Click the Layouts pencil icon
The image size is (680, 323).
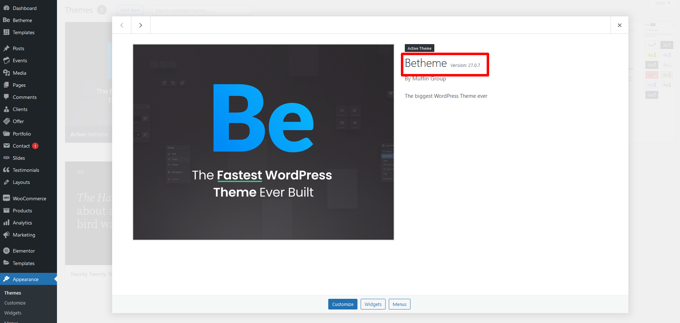[x=6, y=182]
